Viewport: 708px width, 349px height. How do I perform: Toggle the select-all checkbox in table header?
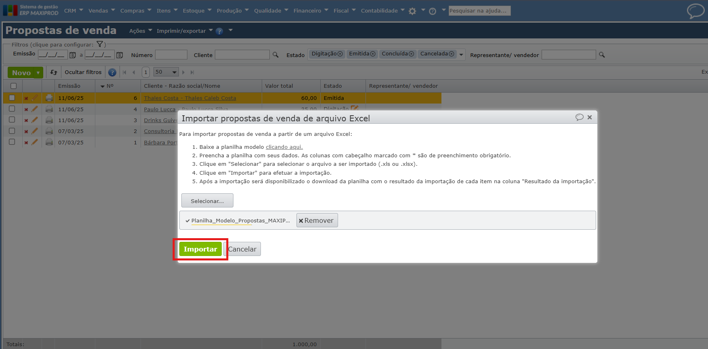pos(13,86)
